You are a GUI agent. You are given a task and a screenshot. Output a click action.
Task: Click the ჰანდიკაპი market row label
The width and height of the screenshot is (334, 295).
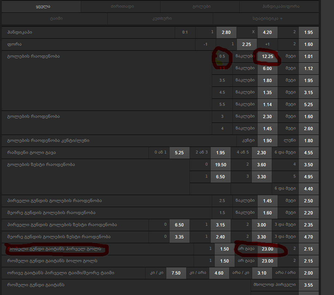coord(20,32)
